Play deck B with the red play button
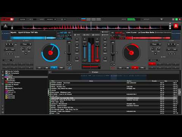The image size is (182, 137). (135, 68)
